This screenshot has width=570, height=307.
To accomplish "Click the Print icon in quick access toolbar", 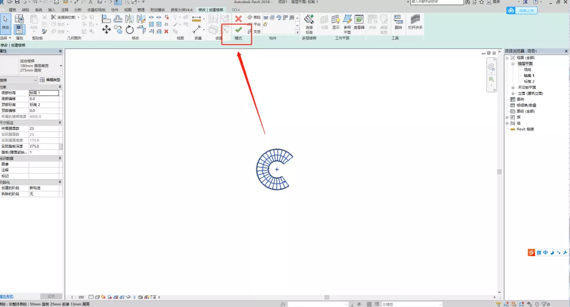I will [56, 2].
